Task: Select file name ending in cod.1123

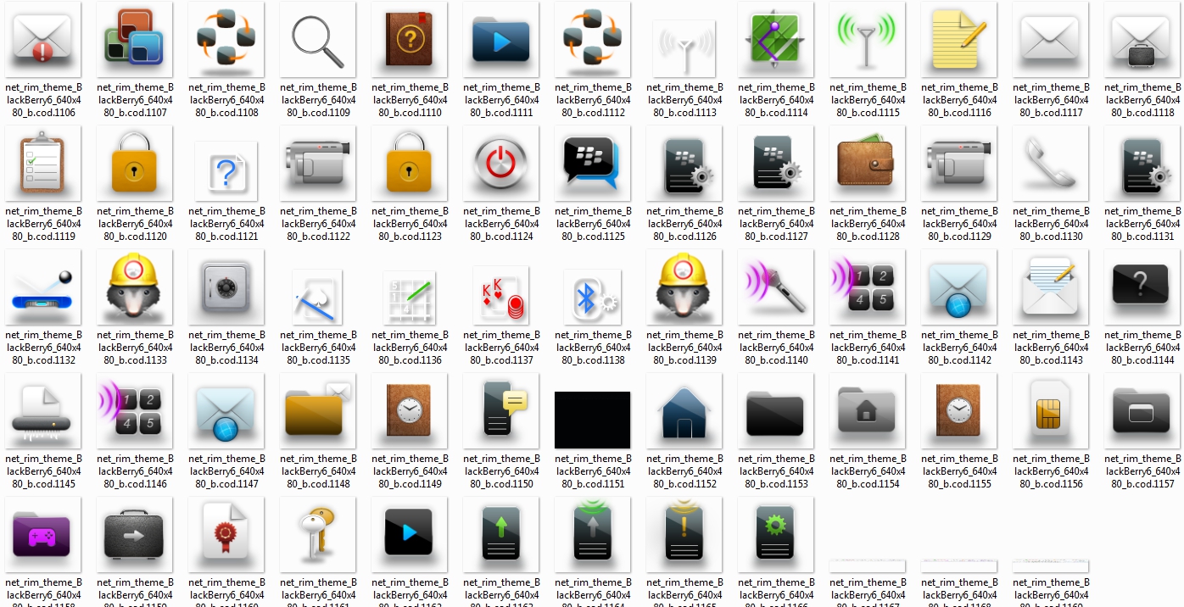Action: [x=410, y=224]
